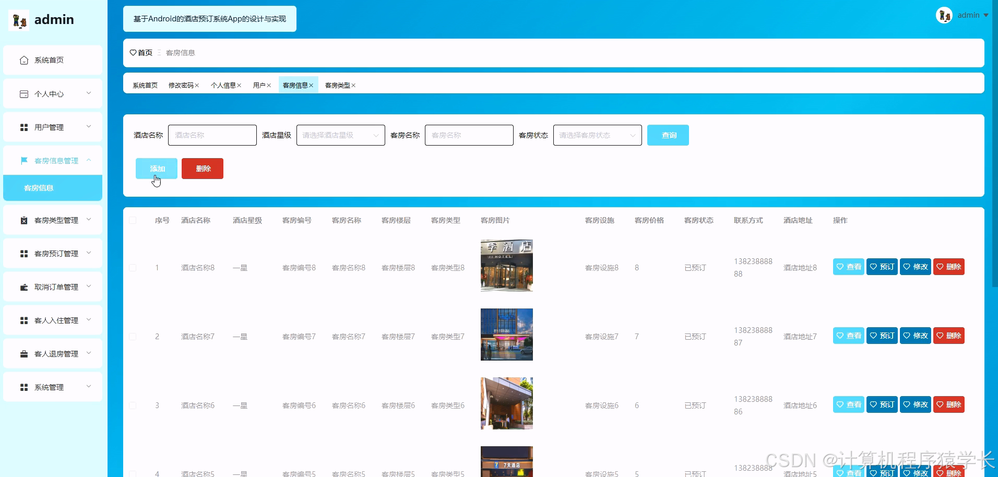Click the 酒店名称 search input field
Viewport: 998px width, 477px height.
coord(212,135)
